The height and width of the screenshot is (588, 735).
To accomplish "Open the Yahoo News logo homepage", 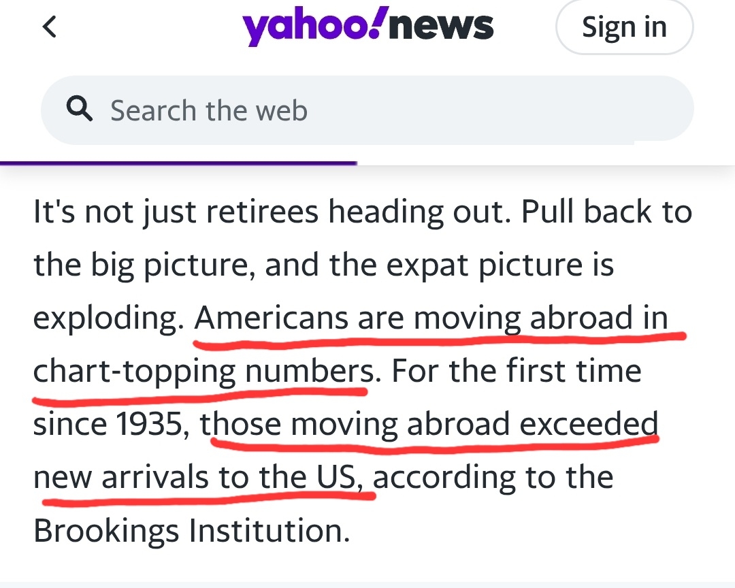I will click(x=367, y=28).
